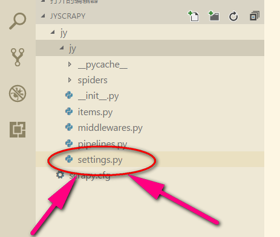Screen dimensions: 280x237
Task: Collapse the inner jy folder
Action: click(x=62, y=48)
